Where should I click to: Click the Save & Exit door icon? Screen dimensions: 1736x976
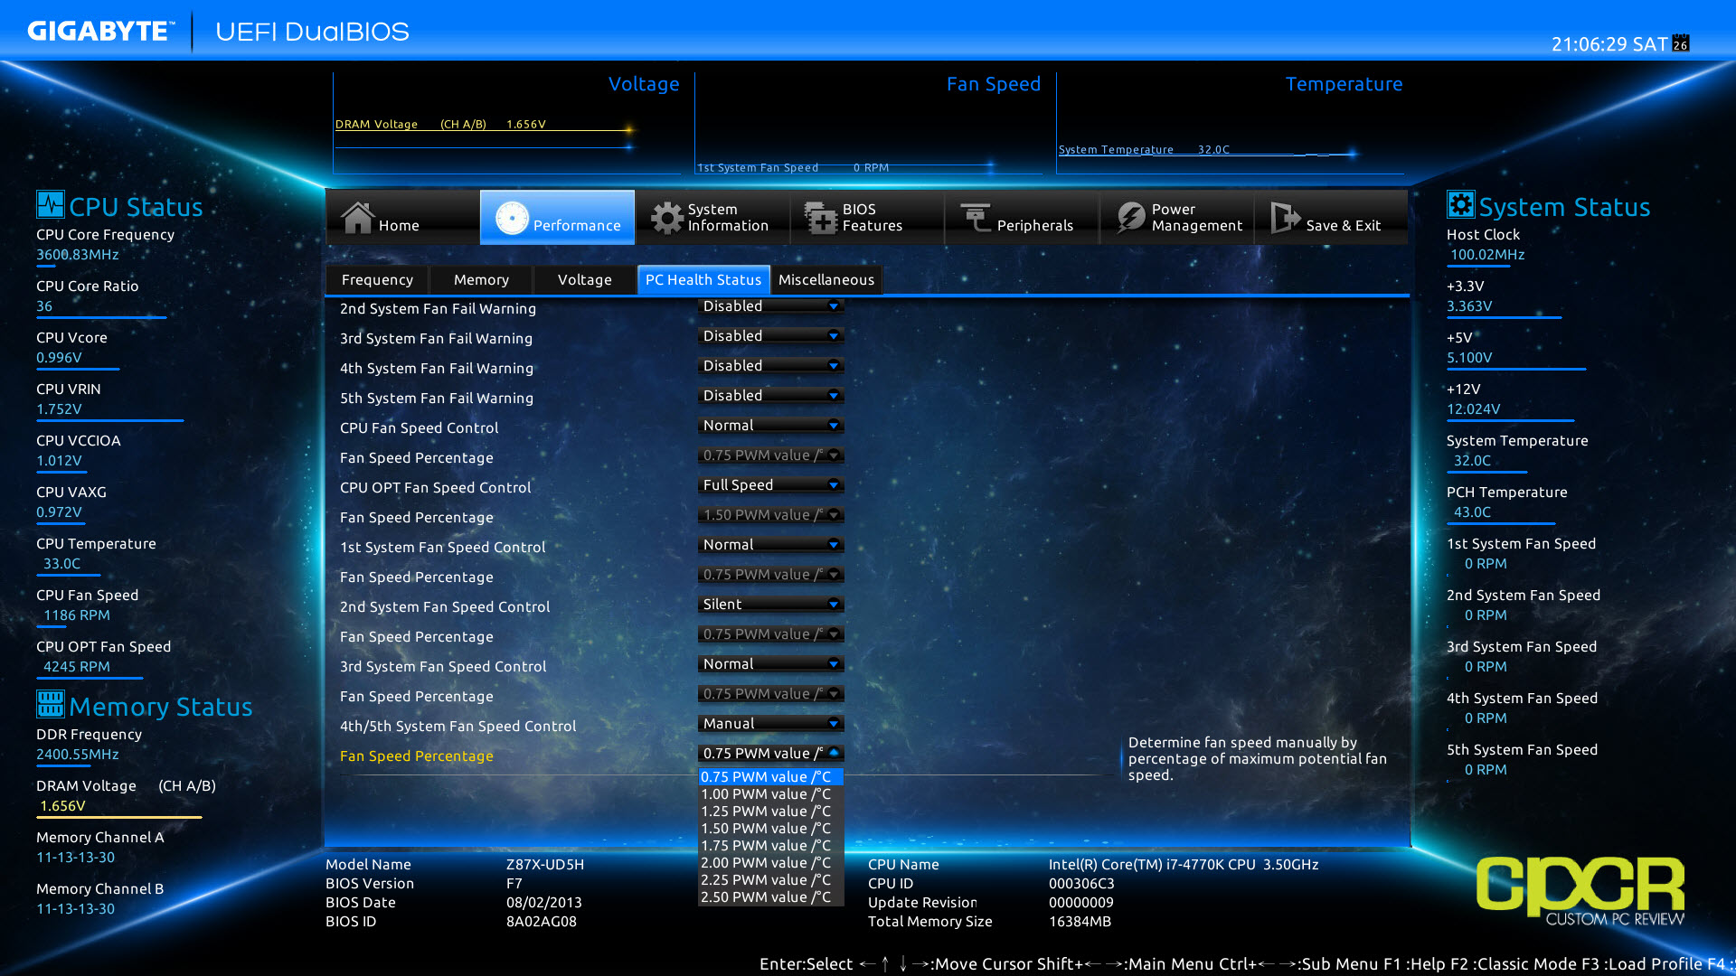point(1286,218)
